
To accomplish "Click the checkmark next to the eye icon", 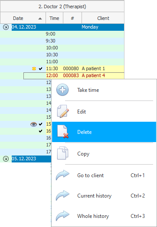I will pyautogui.click(x=41, y=124).
